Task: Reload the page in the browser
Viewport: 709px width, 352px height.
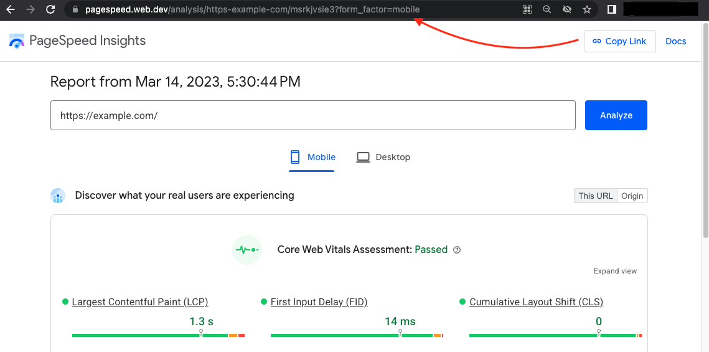Action: [x=52, y=9]
